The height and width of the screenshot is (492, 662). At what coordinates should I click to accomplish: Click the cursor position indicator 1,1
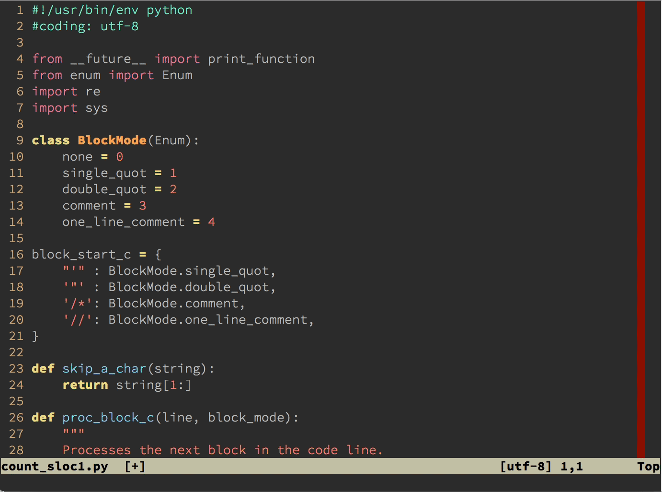click(x=571, y=466)
